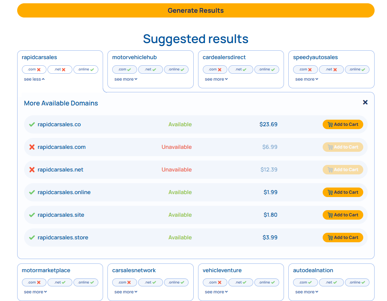Toggle the .com pill under motorvehiclehub
Image resolution: width=387 pixels, height=301 pixels.
[x=124, y=69]
